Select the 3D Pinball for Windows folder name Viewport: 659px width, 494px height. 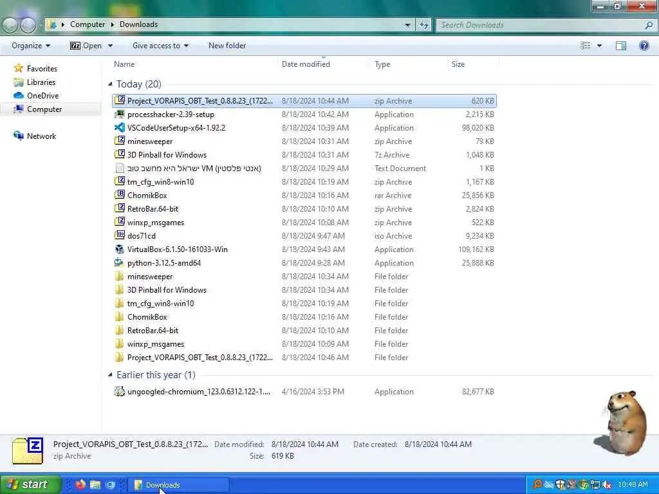coord(167,290)
